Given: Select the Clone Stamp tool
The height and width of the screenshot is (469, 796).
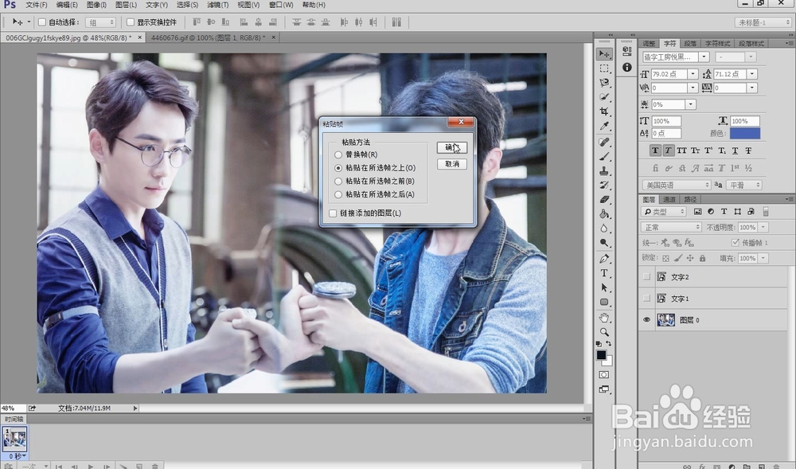Looking at the screenshot, I should click(x=603, y=171).
